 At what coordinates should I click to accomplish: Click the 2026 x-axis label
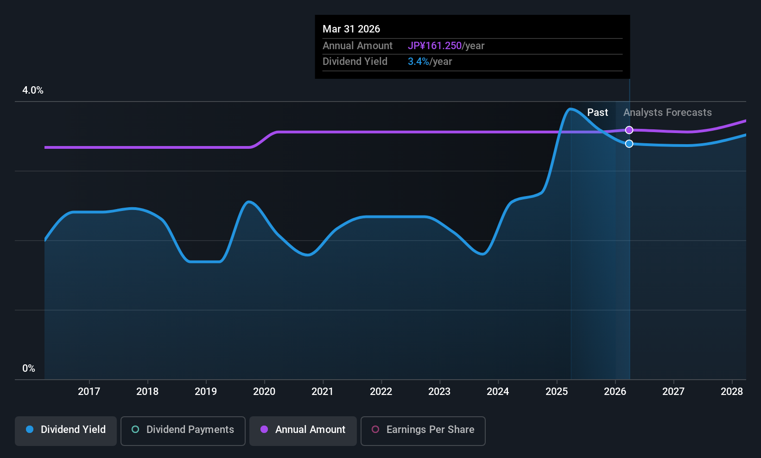click(x=615, y=391)
